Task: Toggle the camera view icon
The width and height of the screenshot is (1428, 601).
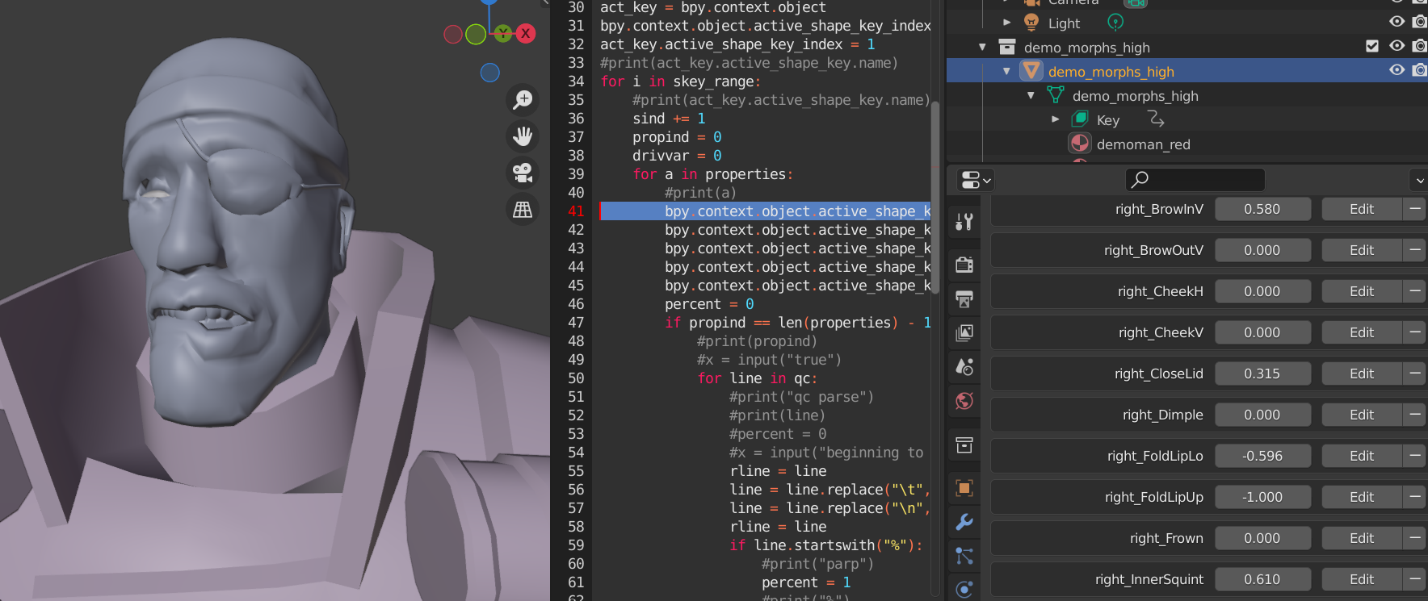Action: (x=523, y=173)
